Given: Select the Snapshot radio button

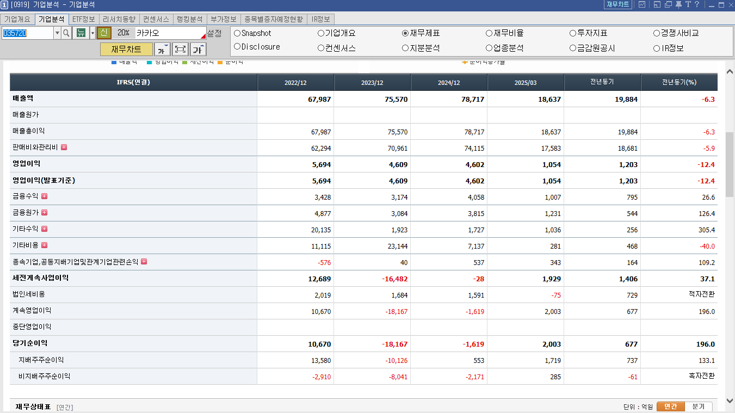Looking at the screenshot, I should click(x=237, y=33).
